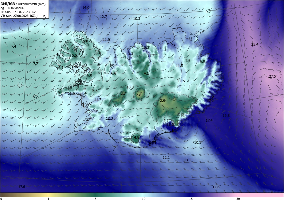Screen dimensions: 284x201
Task: Click the legend tick label 30
Action: (x=238, y=199)
